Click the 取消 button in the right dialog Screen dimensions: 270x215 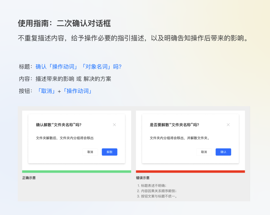(204, 152)
